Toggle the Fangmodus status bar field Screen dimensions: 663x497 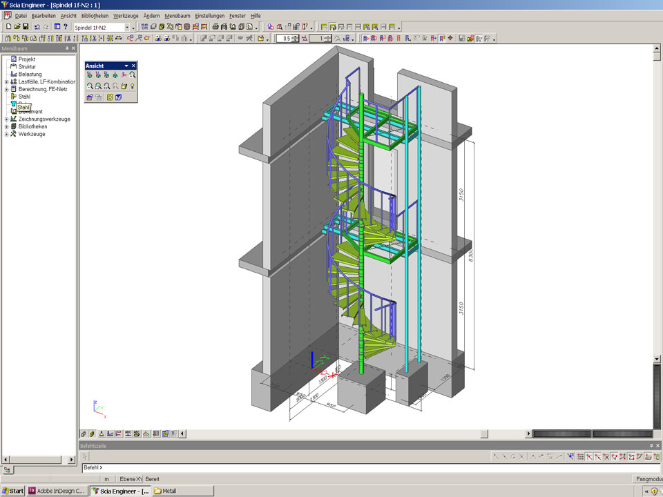pyautogui.click(x=648, y=479)
